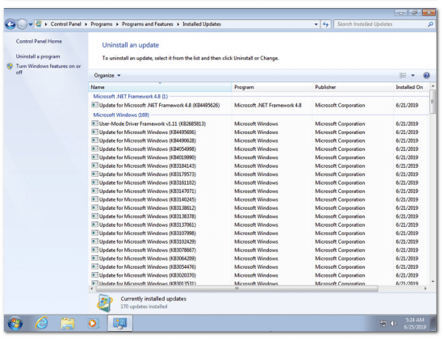
Task: Click the shield icon beside Windows features
Action: coord(10,66)
